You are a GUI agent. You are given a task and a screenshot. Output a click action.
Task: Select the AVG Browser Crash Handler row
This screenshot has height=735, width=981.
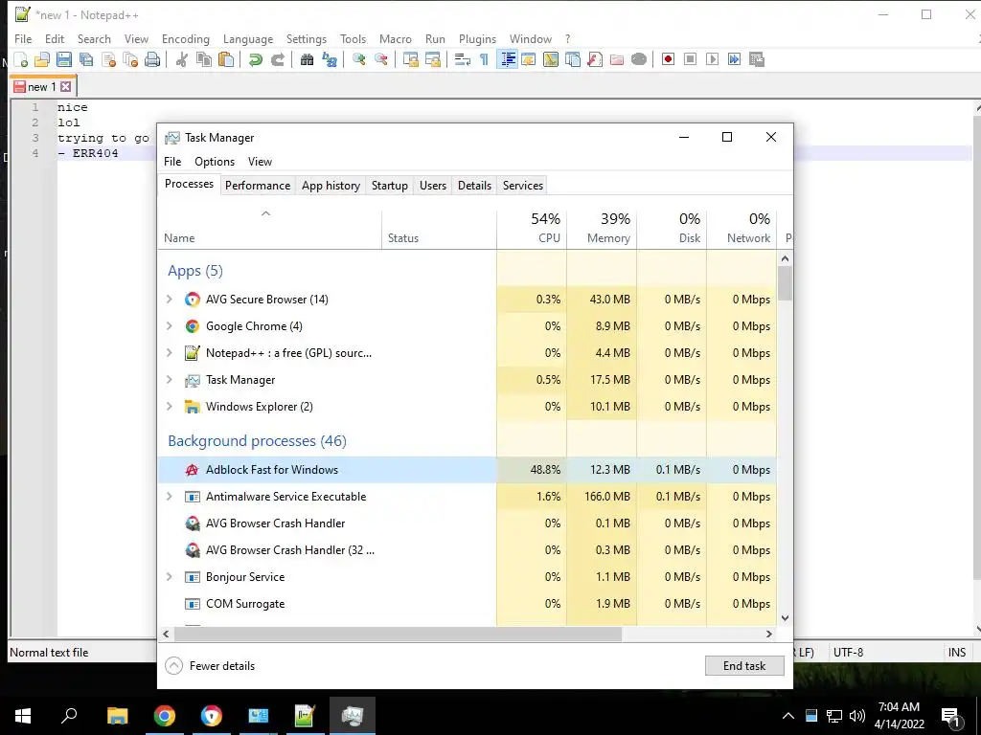467,523
